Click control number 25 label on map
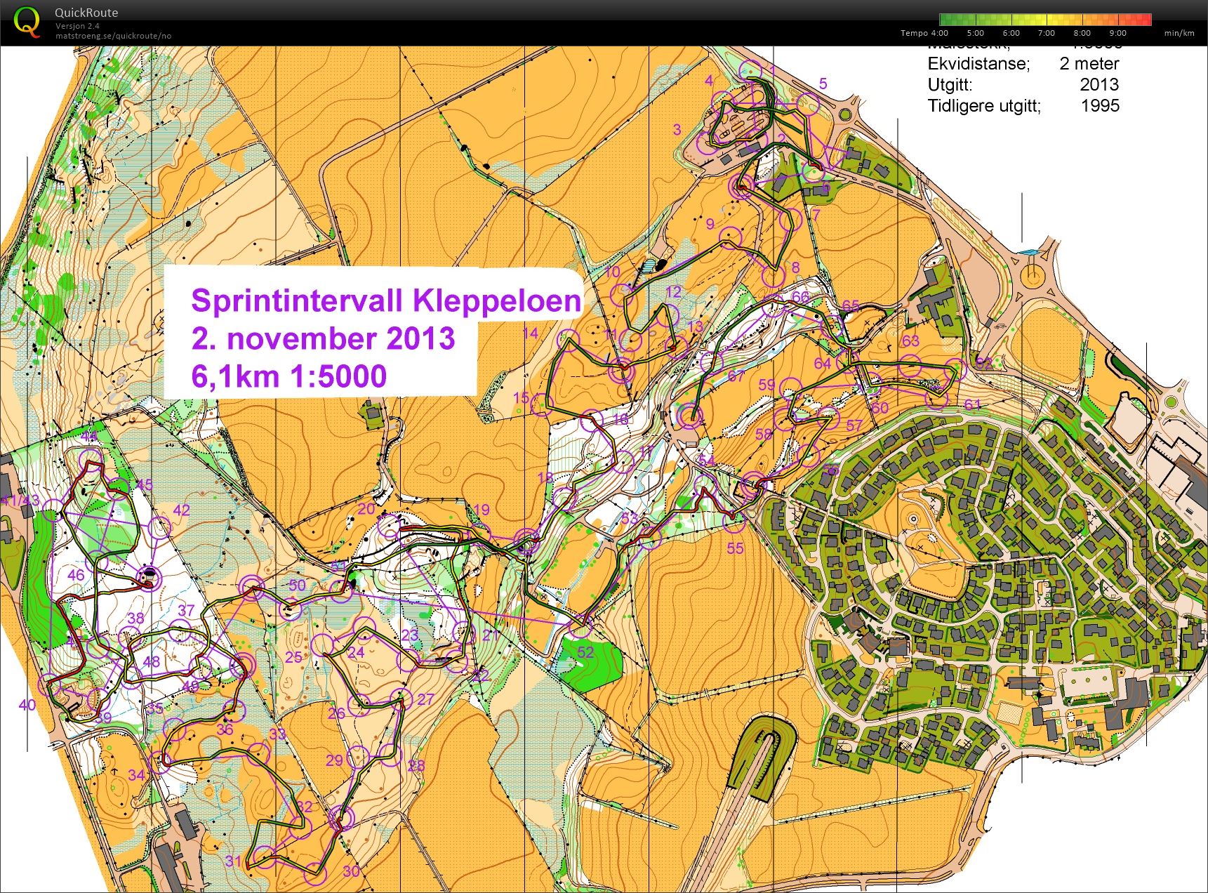Image resolution: width=1208 pixels, height=893 pixels. tap(293, 657)
